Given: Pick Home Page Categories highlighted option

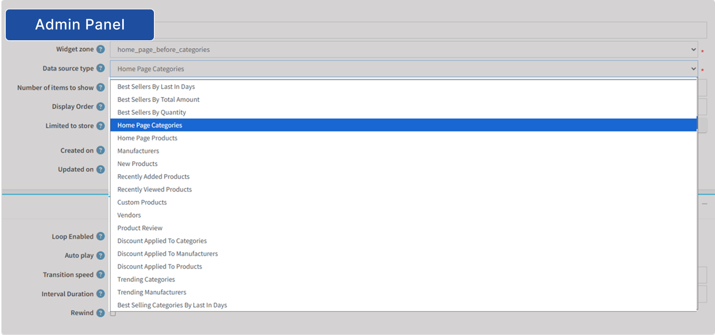Looking at the screenshot, I should (x=403, y=125).
